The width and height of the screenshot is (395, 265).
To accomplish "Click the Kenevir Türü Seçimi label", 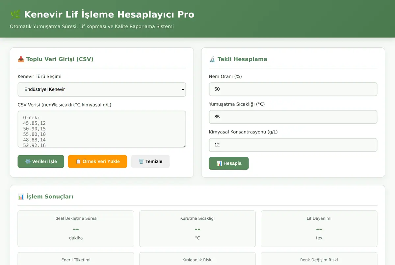I will coord(39,77).
